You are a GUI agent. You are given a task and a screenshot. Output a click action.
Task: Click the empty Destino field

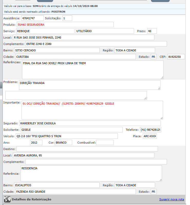tap(87, 149)
